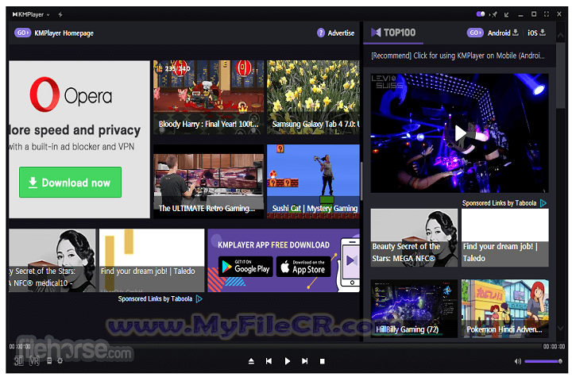The width and height of the screenshot is (572, 381).
Task: Open The ULTIMATE Retro Gaming video
Action: click(x=208, y=182)
